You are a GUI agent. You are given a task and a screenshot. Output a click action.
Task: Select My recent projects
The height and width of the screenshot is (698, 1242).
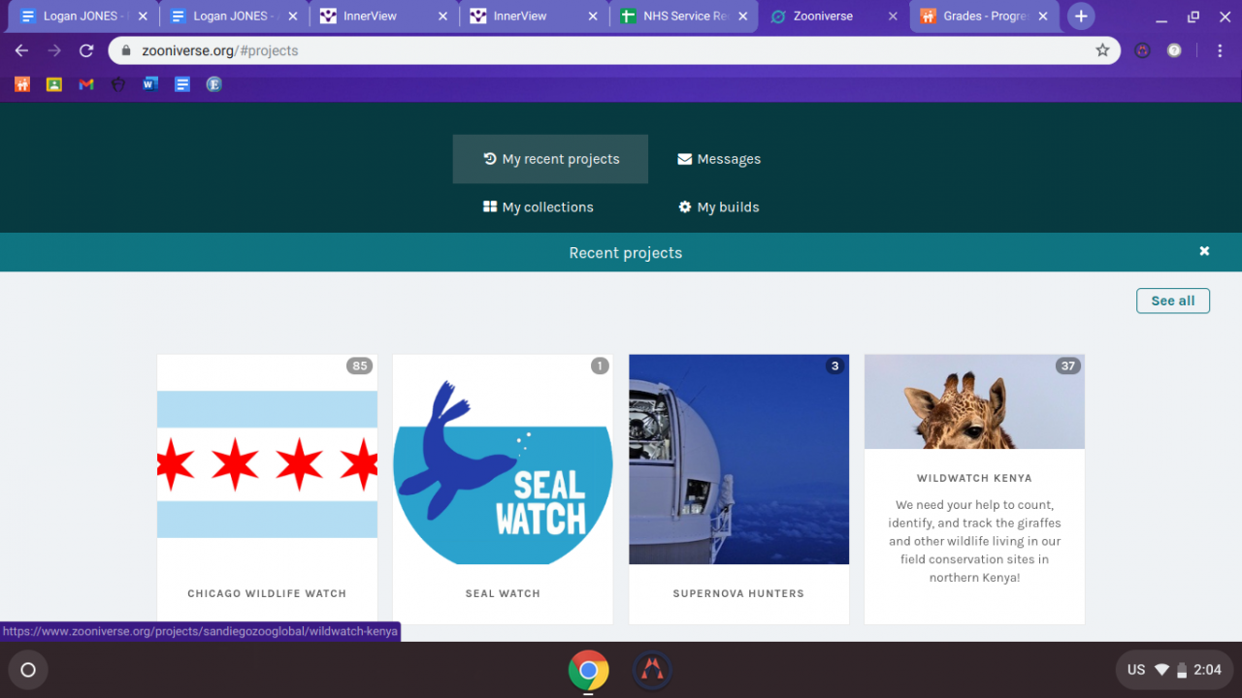click(x=550, y=159)
